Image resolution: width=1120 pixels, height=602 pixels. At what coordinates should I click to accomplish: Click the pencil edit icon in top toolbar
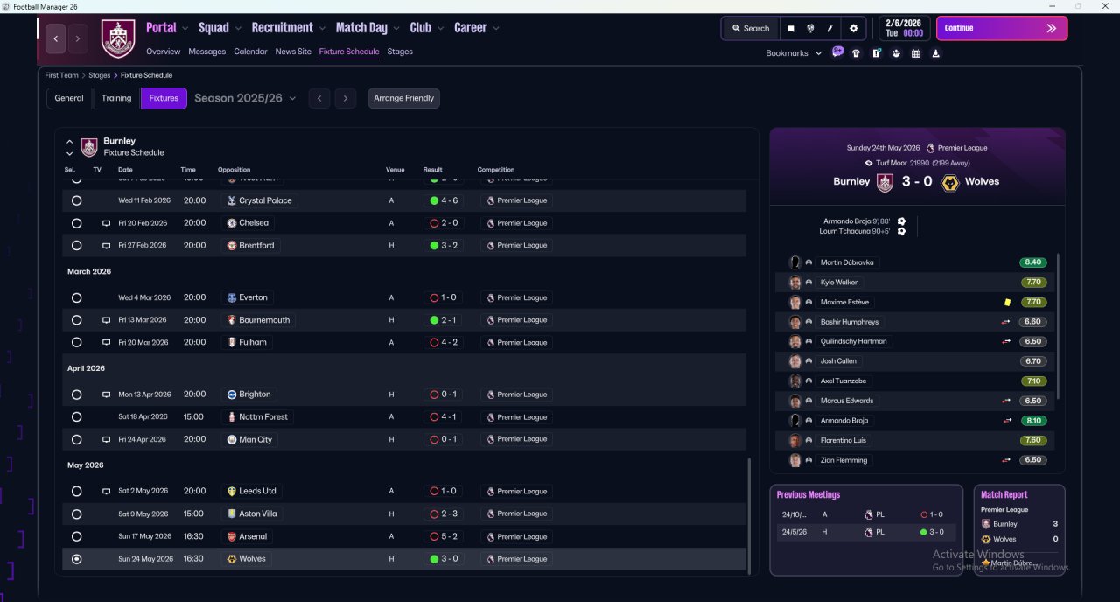tap(830, 28)
